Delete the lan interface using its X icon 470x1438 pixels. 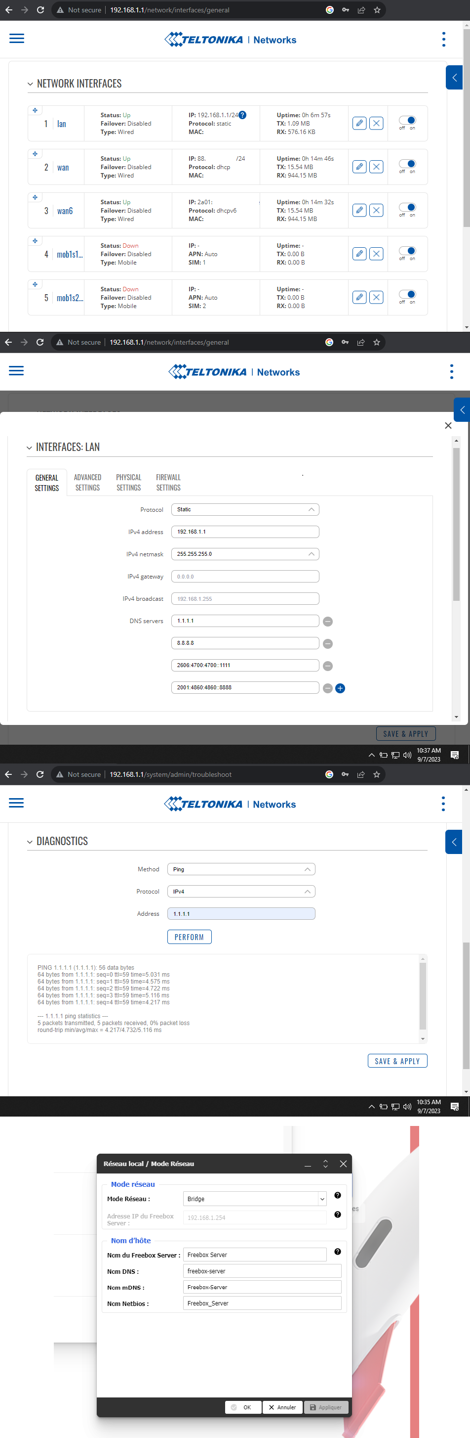coord(376,123)
